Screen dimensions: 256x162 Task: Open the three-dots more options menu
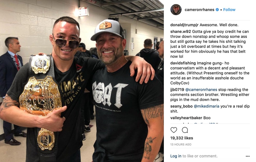point(248,156)
